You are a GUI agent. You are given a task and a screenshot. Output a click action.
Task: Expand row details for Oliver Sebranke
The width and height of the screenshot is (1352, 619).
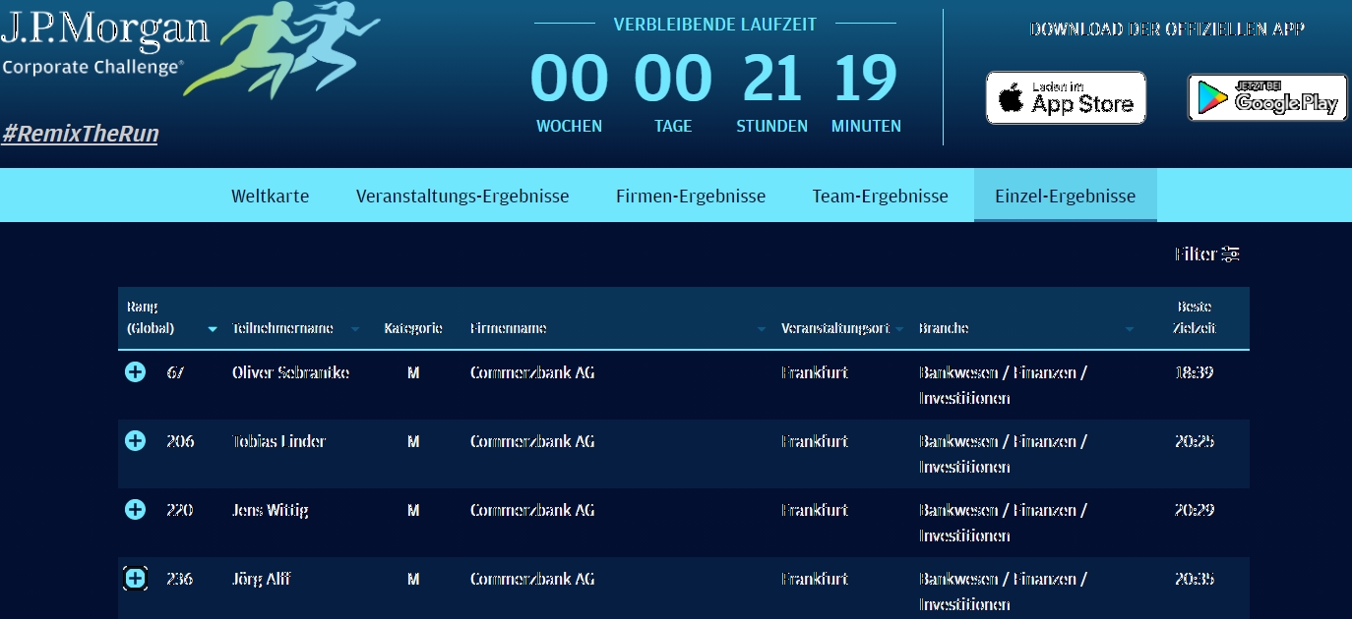click(x=136, y=372)
